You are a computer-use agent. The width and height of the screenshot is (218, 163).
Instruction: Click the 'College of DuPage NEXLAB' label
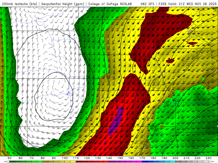coord(110,4)
